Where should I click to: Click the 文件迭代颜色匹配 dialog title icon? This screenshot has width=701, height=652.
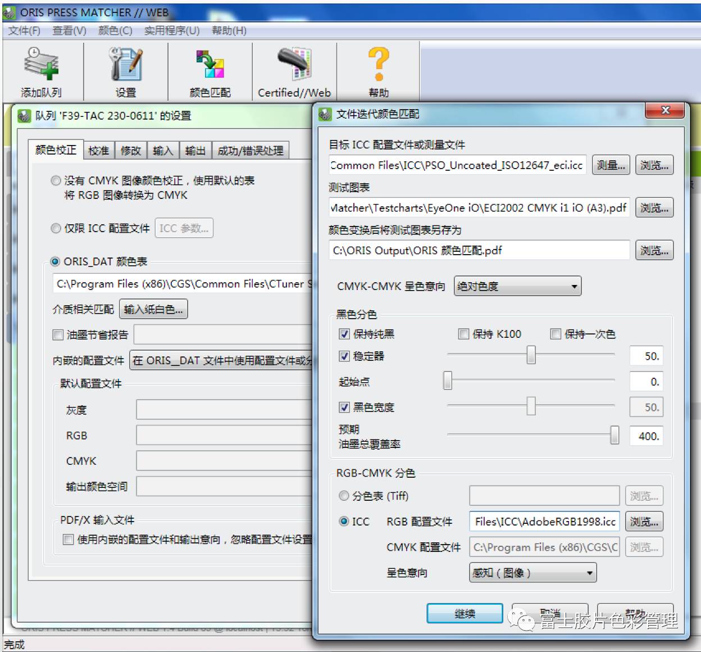[x=325, y=114]
